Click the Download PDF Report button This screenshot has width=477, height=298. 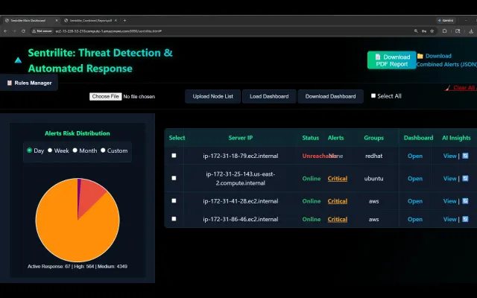coord(391,60)
